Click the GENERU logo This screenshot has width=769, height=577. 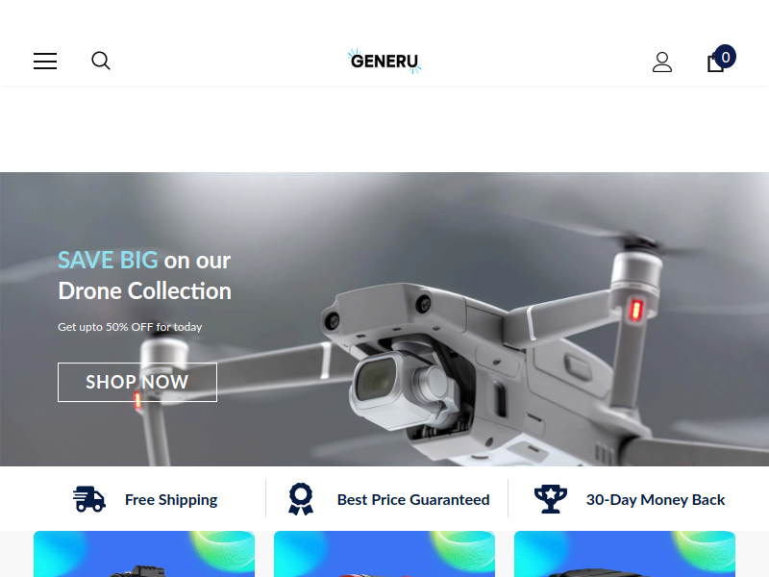[384, 62]
